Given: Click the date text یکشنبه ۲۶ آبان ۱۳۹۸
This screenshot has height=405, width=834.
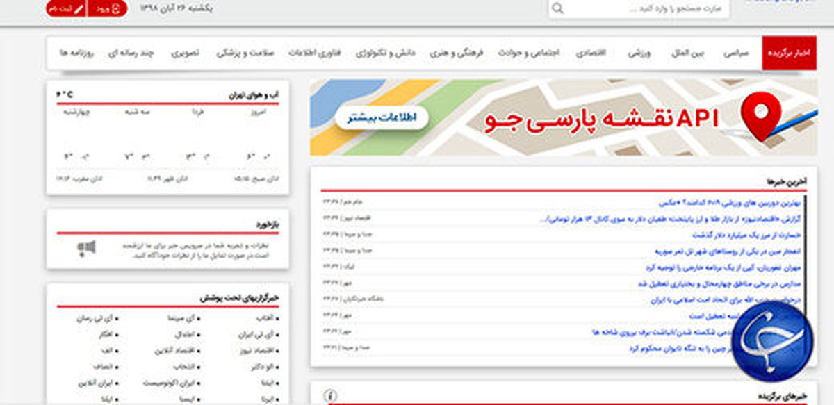Looking at the screenshot, I should pyautogui.click(x=176, y=8).
